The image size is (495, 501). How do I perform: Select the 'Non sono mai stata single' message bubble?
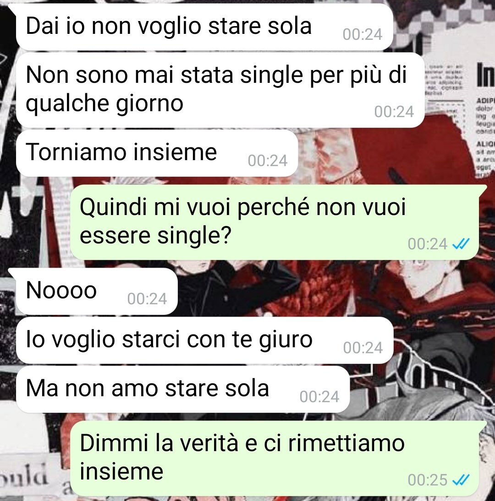click(220, 90)
